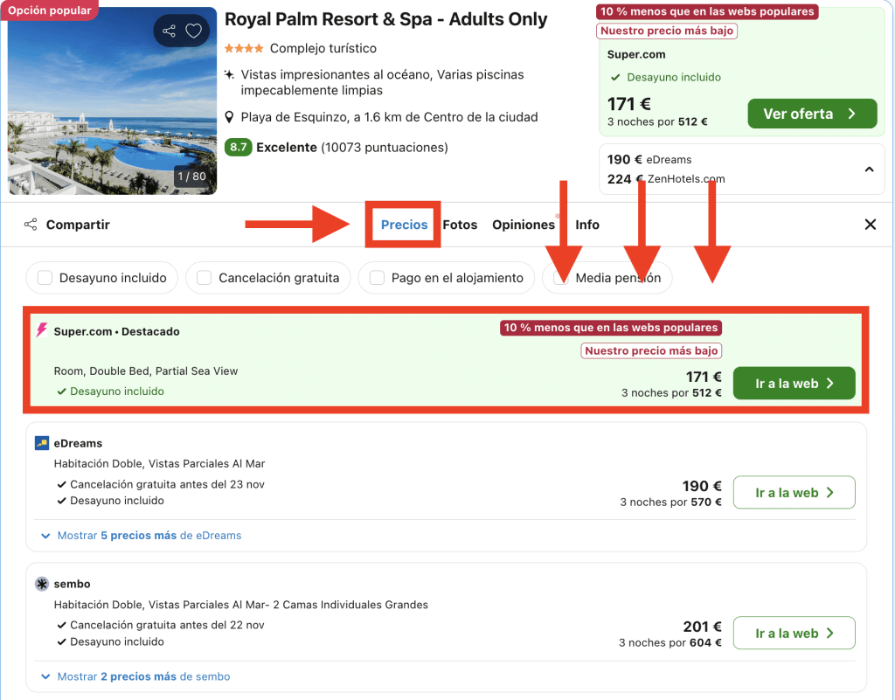This screenshot has height=700, width=895.
Task: Toggle the Cancelación gratuita checkbox
Action: tap(205, 278)
